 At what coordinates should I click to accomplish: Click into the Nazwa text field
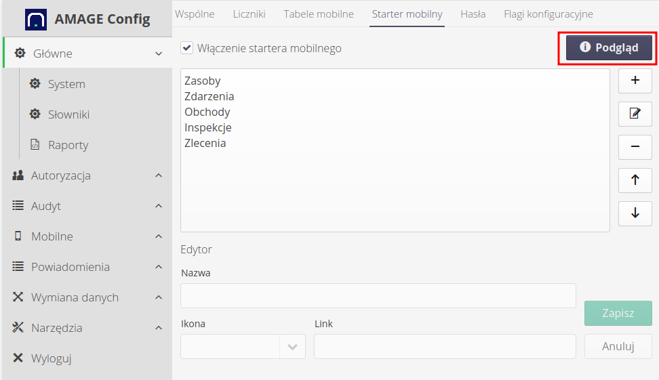pyautogui.click(x=378, y=296)
